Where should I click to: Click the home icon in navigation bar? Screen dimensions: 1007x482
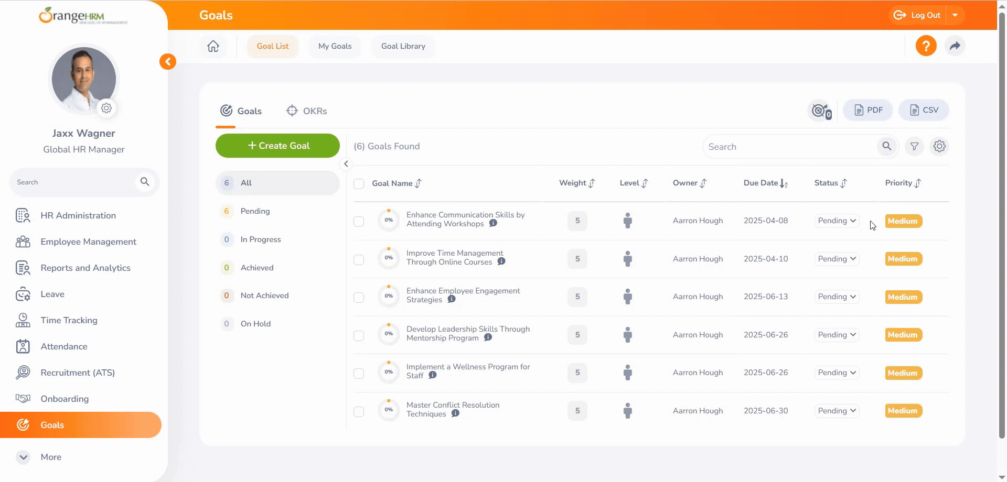pos(213,46)
